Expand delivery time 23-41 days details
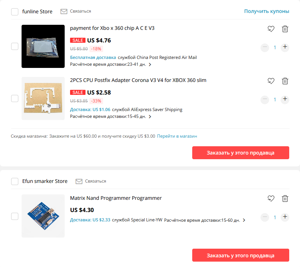 point(150,64)
